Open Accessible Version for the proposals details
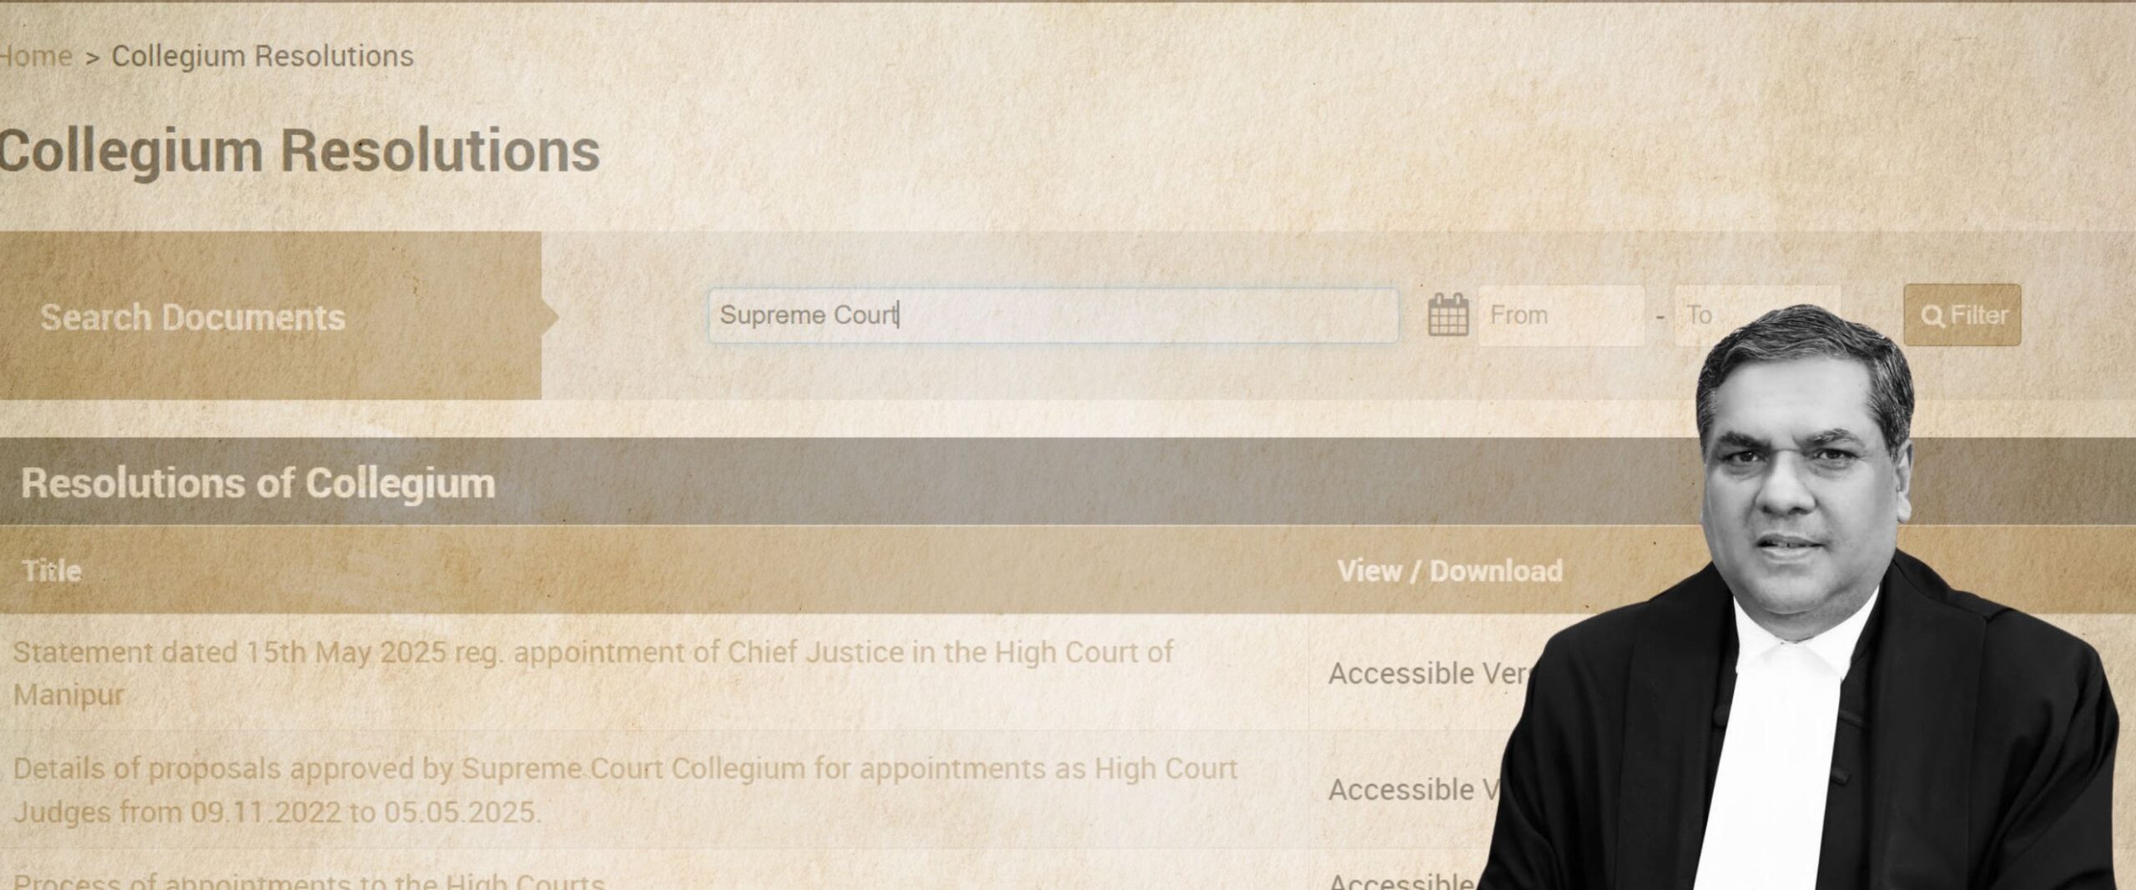 tap(1412, 789)
